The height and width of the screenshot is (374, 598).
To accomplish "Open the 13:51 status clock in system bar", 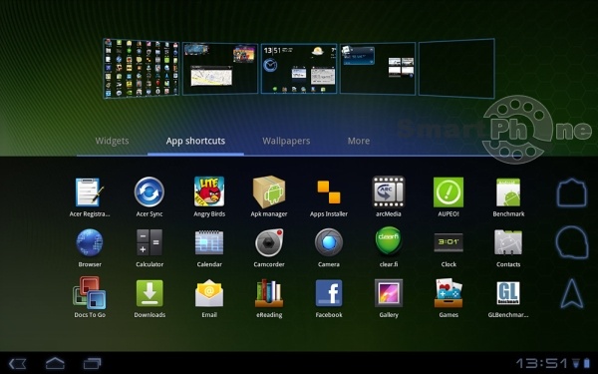I will [543, 363].
